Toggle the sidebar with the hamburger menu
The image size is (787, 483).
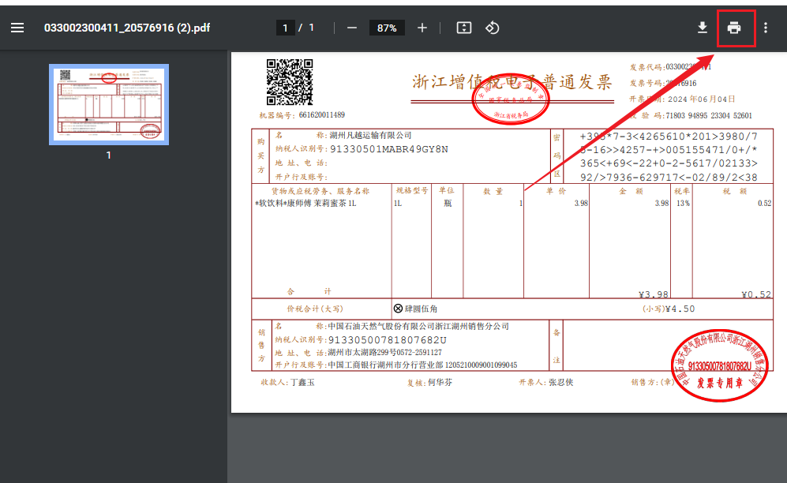click(17, 28)
